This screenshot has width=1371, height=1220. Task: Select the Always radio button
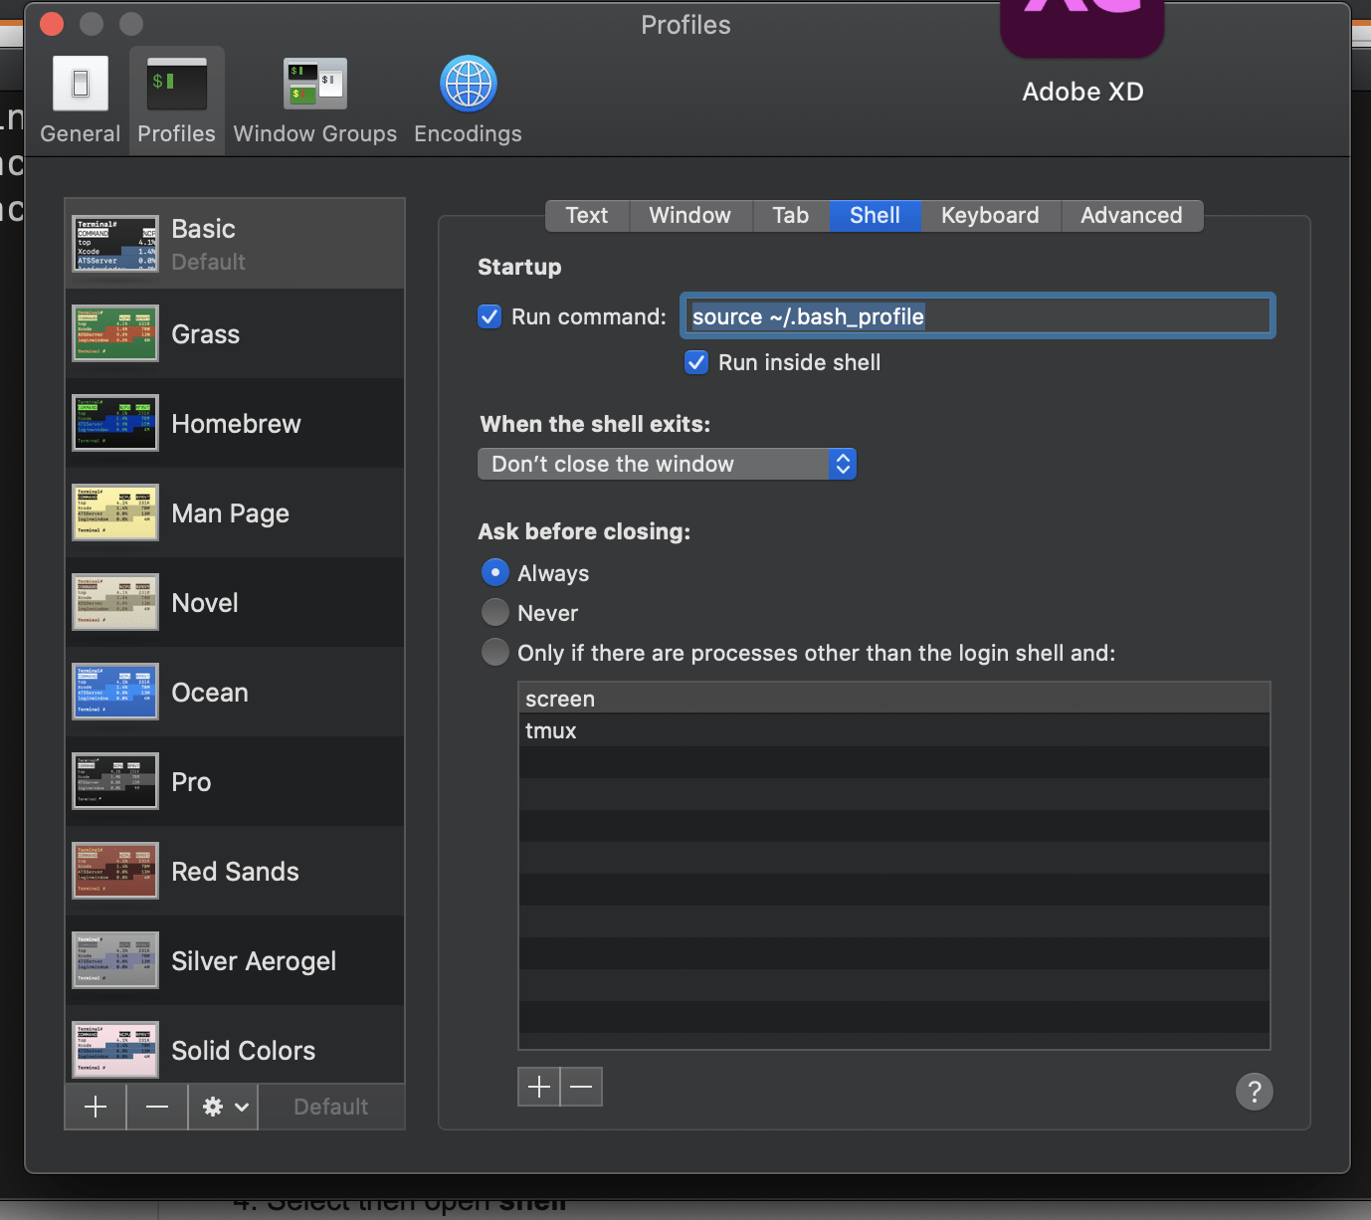tap(494, 572)
